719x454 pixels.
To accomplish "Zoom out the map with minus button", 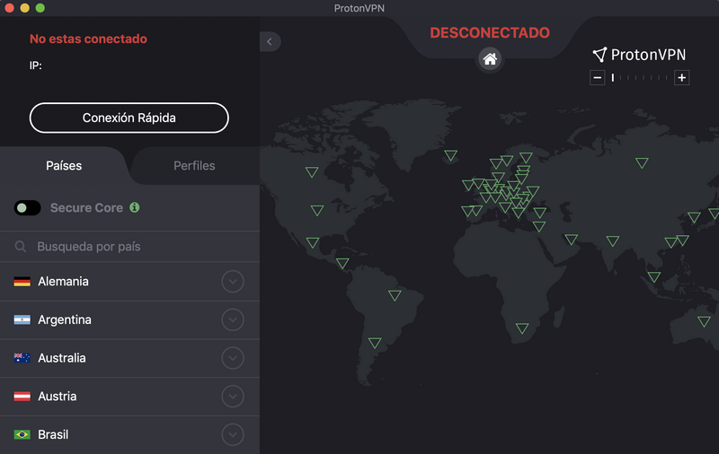I will [597, 78].
